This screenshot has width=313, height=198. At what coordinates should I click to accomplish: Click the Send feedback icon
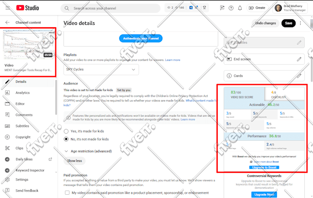7,191
